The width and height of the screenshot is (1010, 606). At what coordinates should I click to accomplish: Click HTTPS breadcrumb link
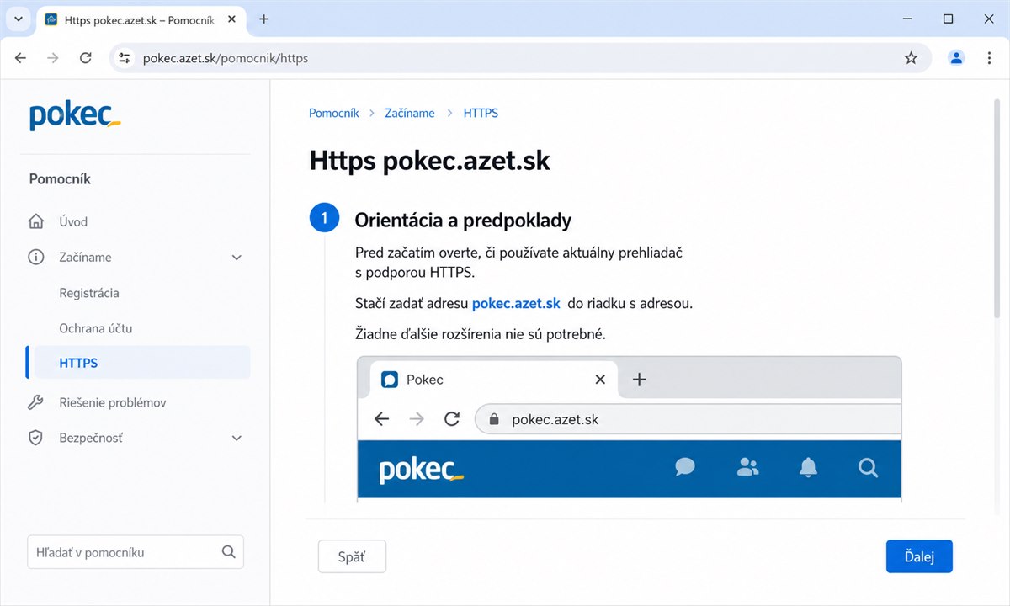click(x=481, y=113)
